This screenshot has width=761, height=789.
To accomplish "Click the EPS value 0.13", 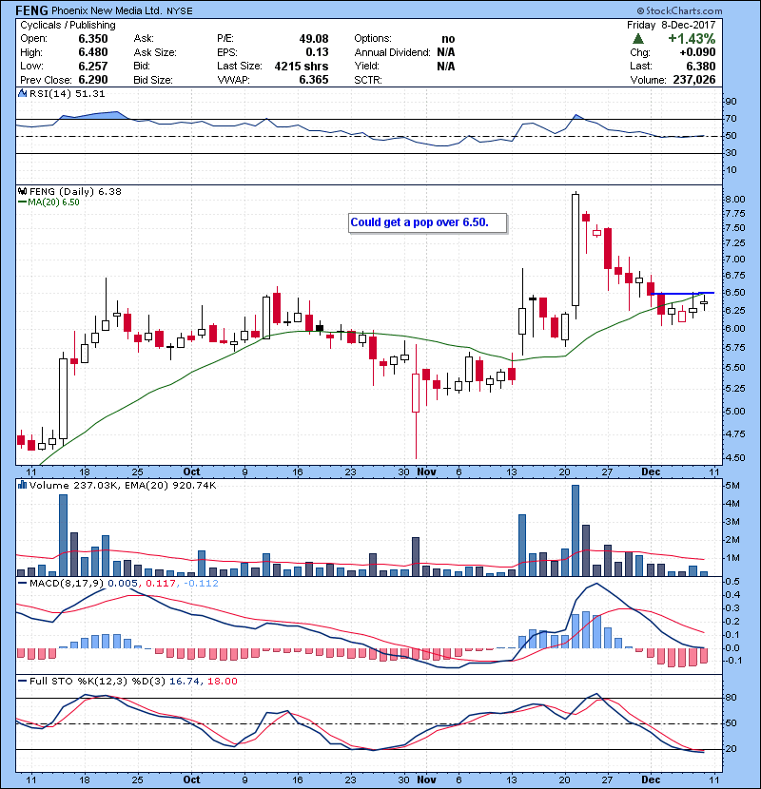I will click(x=318, y=52).
